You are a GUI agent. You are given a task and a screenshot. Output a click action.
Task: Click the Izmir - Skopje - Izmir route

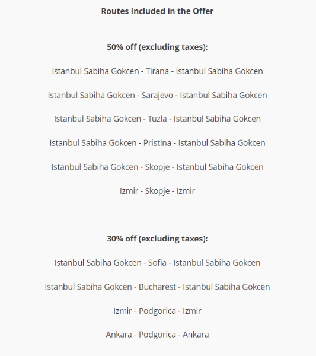click(157, 191)
